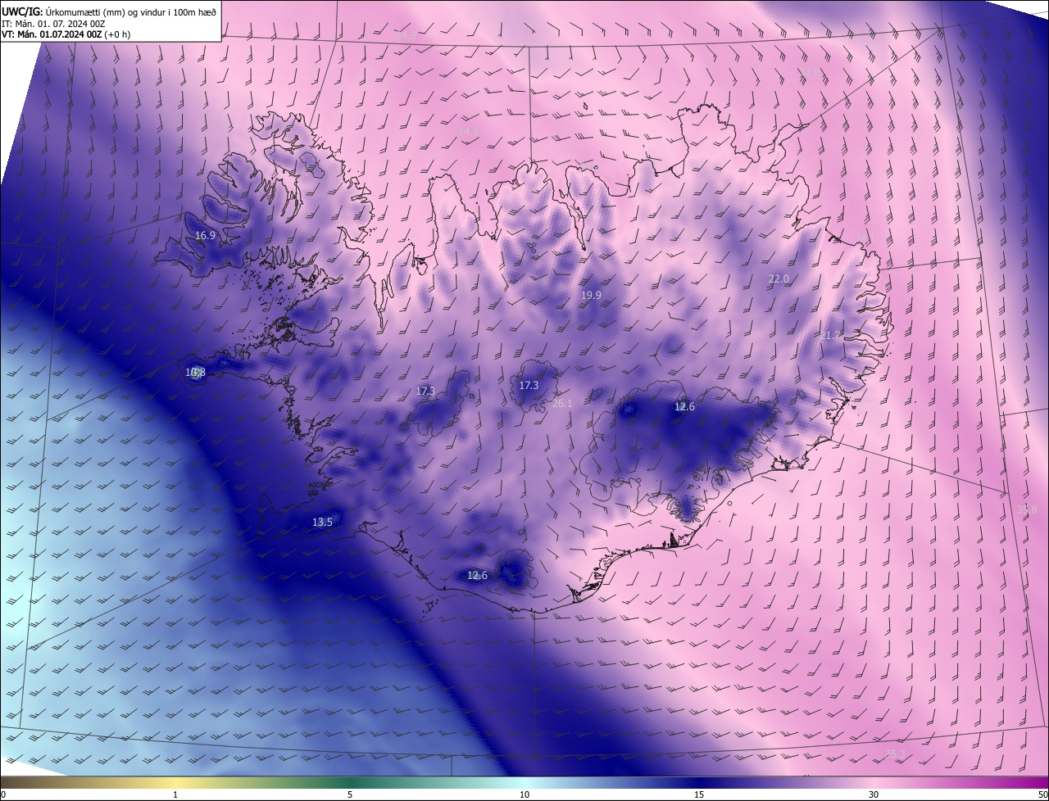Viewport: 1049px width, 801px height.
Task: Click the 21.7 value near the east fjords
Action: tap(830, 335)
